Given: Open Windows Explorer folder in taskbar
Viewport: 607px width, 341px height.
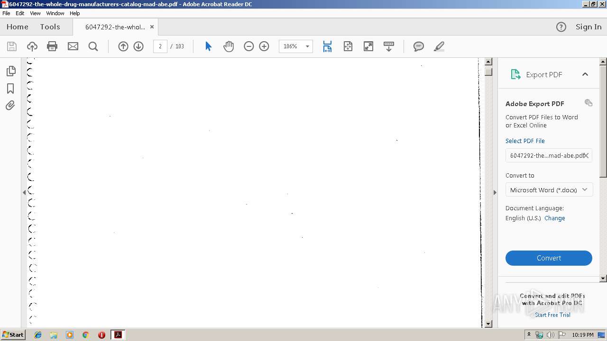Looking at the screenshot, I should click(54, 335).
